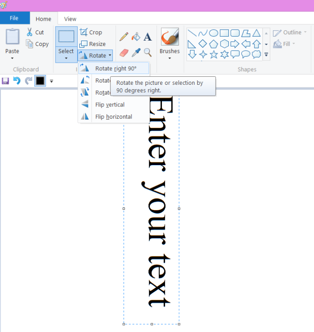The height and width of the screenshot is (332, 314).
Task: Choose the Cloud callout shape
Action: point(256,54)
